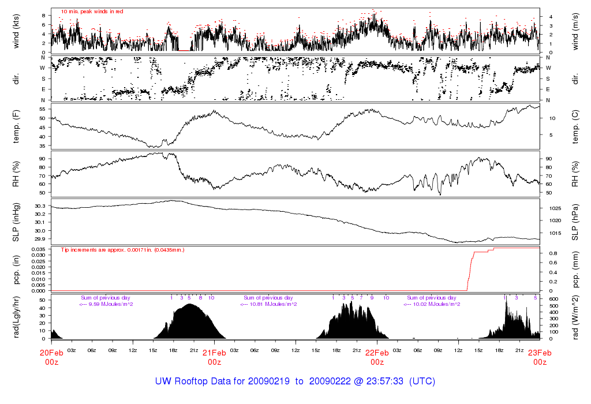Select the 21Feb 00z date marker
The image size is (591, 404).
214,357
